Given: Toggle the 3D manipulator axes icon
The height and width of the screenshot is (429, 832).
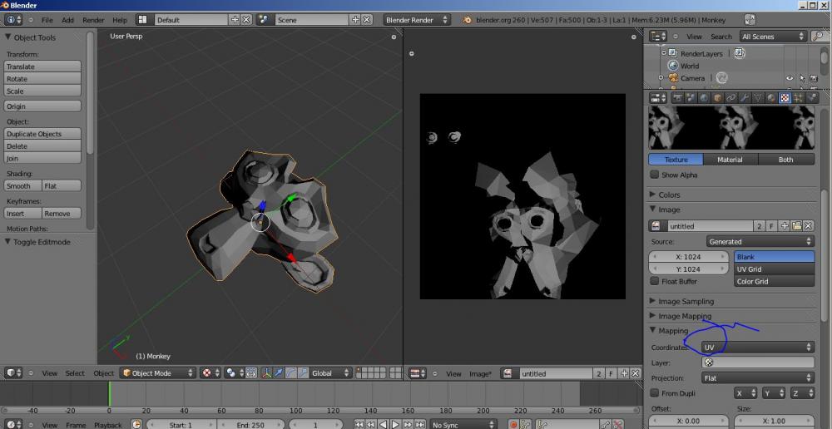Looking at the screenshot, I should pyautogui.click(x=266, y=372).
